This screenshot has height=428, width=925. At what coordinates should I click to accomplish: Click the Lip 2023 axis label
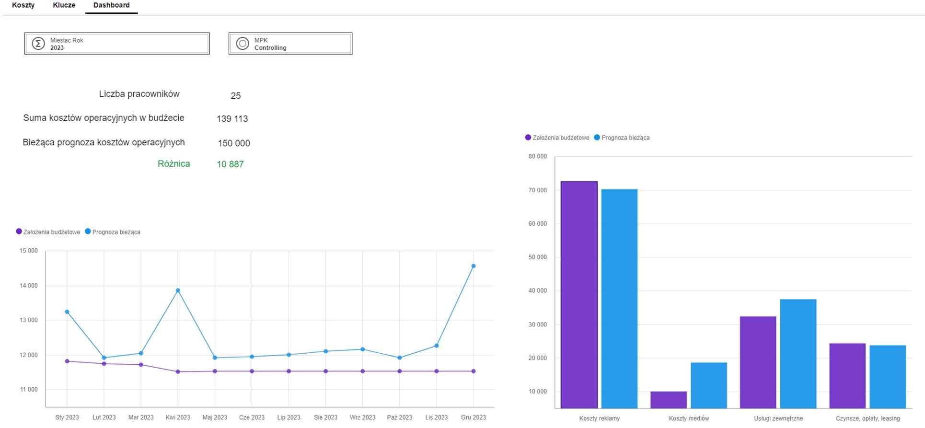pyautogui.click(x=289, y=417)
